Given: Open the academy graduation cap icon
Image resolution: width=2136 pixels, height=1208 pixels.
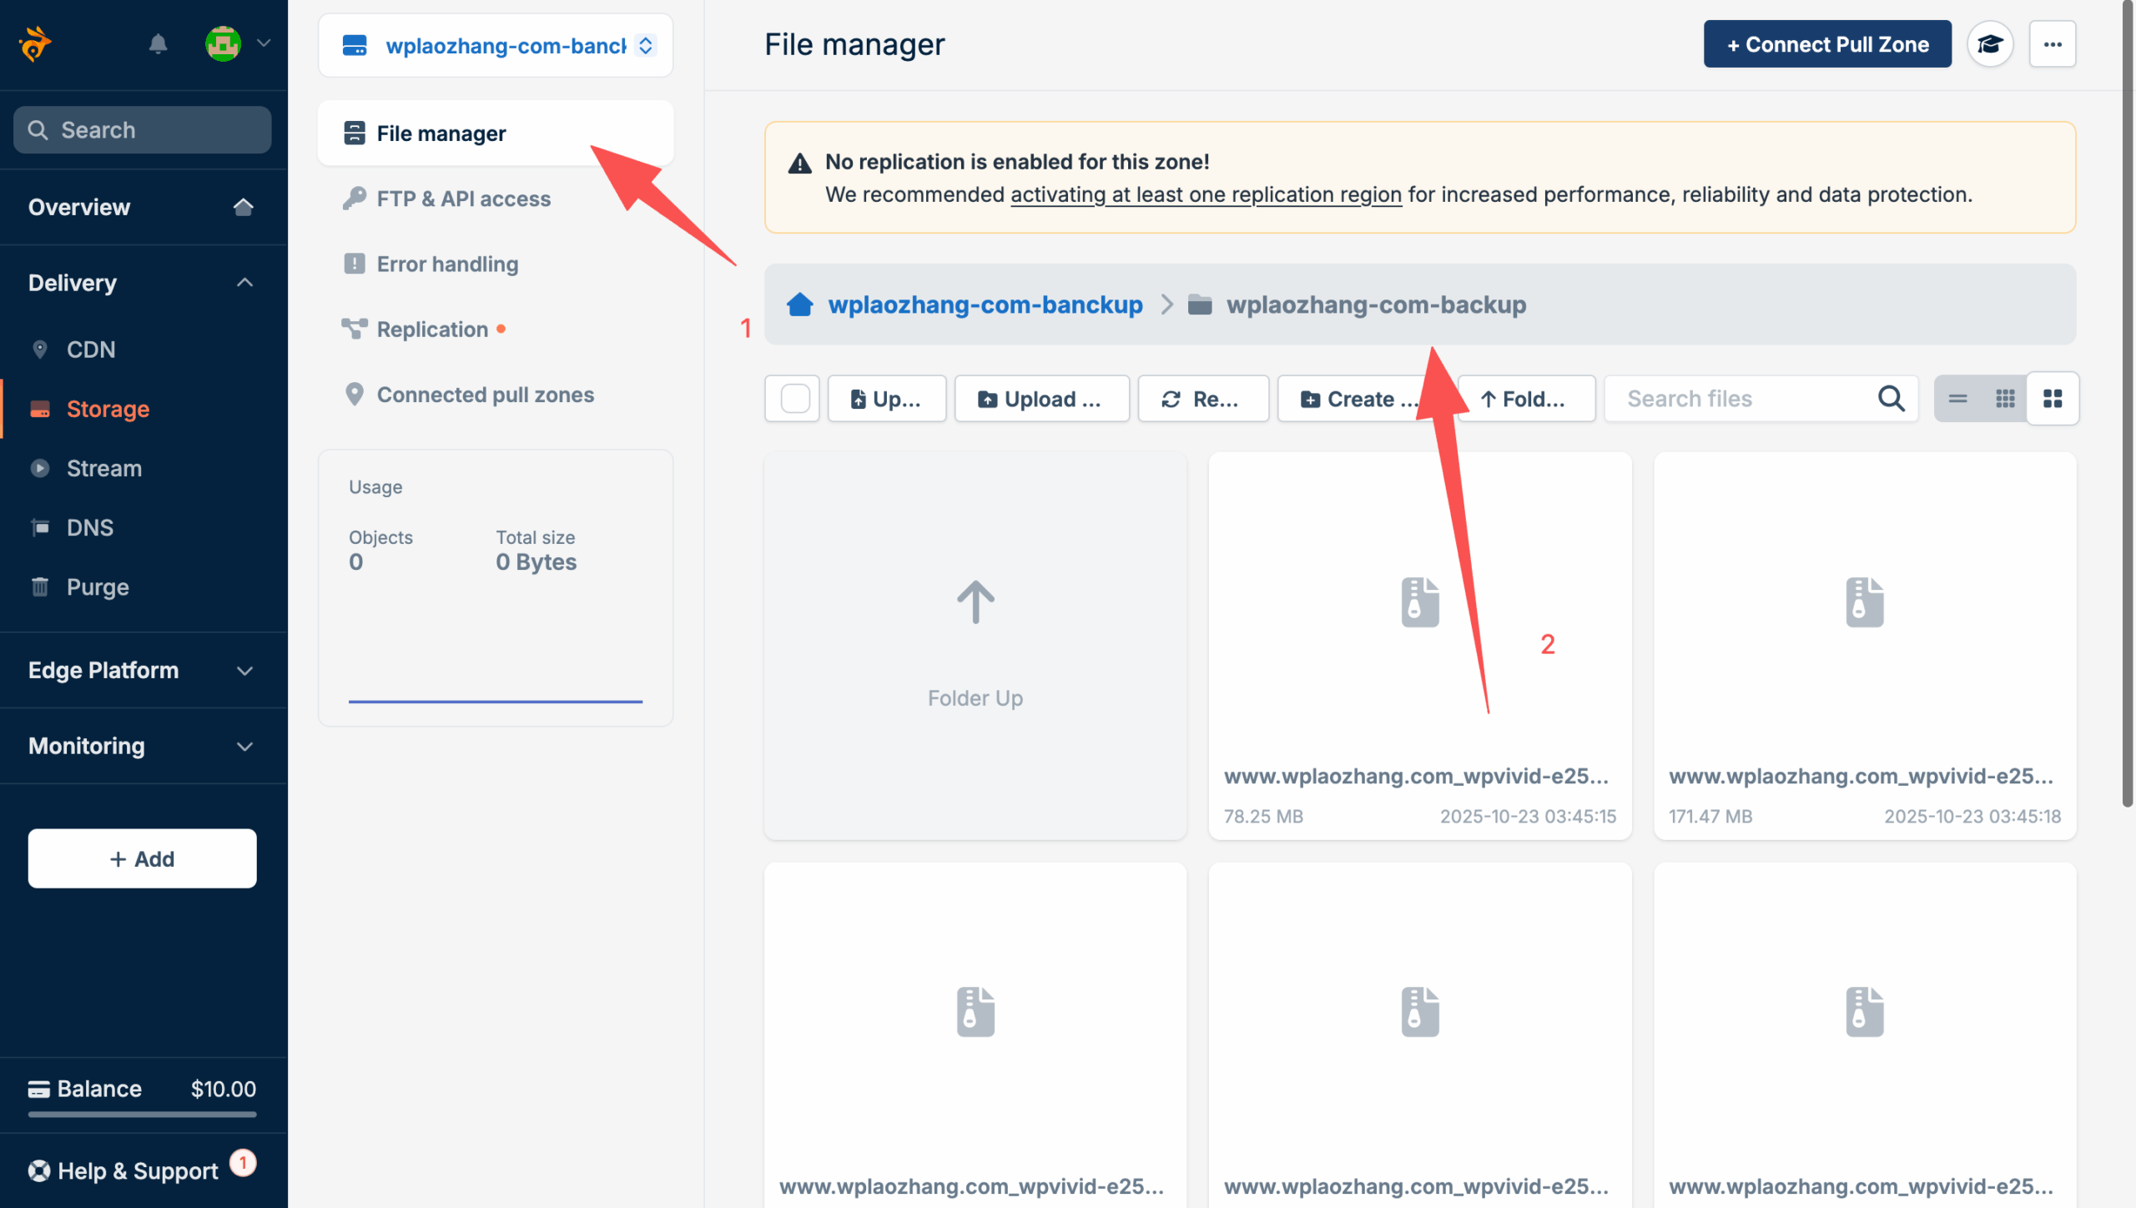Looking at the screenshot, I should pos(1990,44).
